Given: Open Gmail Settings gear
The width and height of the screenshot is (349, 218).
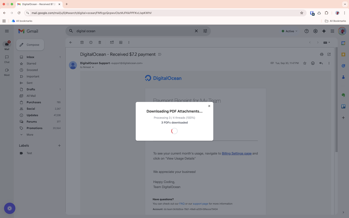Looking at the screenshot, I should pyautogui.click(x=315, y=31).
